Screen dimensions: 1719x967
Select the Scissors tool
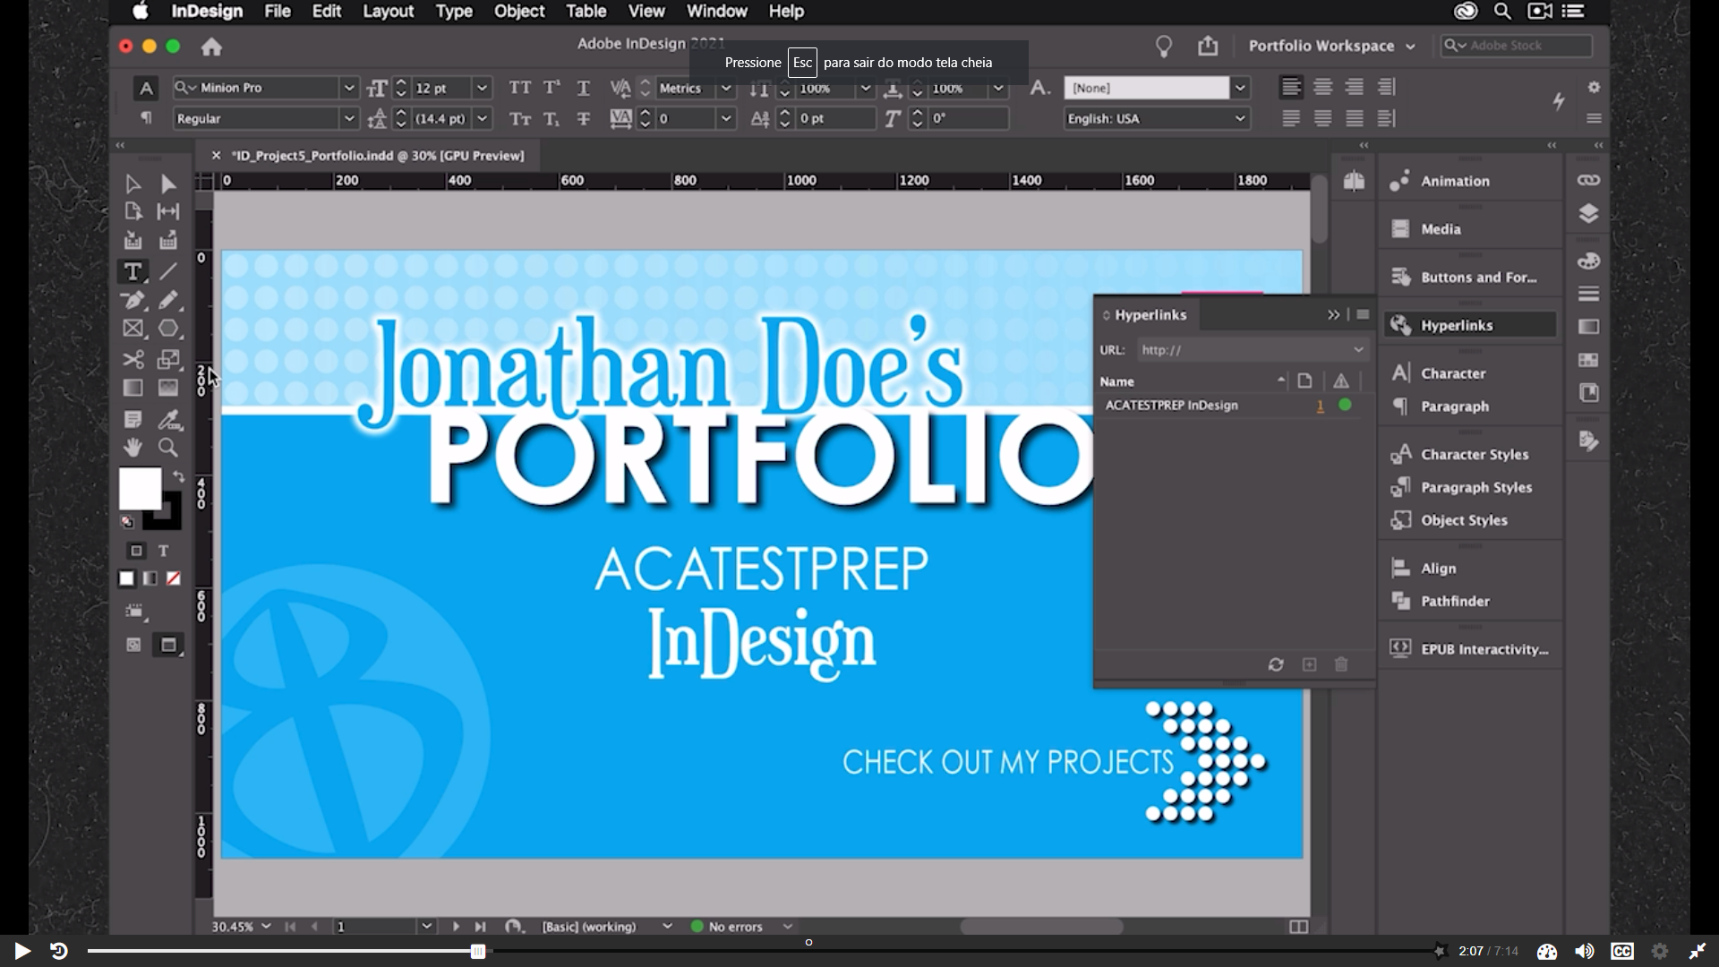[133, 359]
